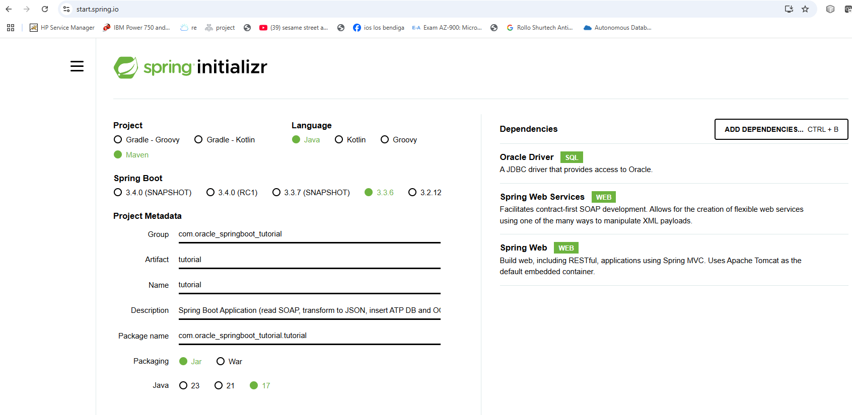Go forward in browser history
The width and height of the screenshot is (852, 415).
27,9
